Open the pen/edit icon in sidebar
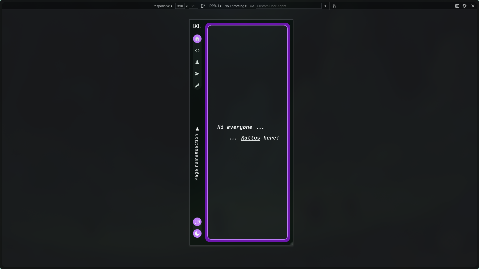479x269 pixels. coord(197,85)
